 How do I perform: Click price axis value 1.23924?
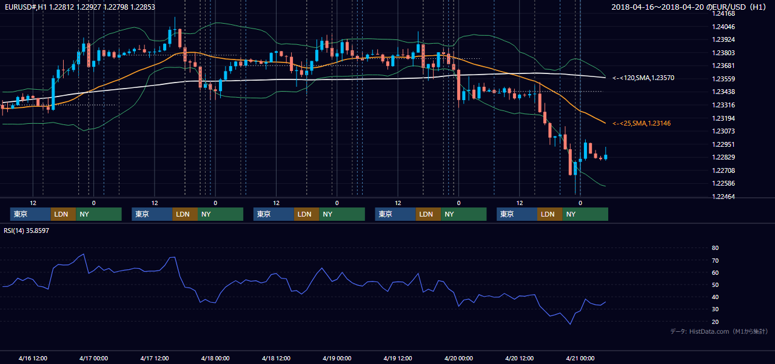point(723,40)
